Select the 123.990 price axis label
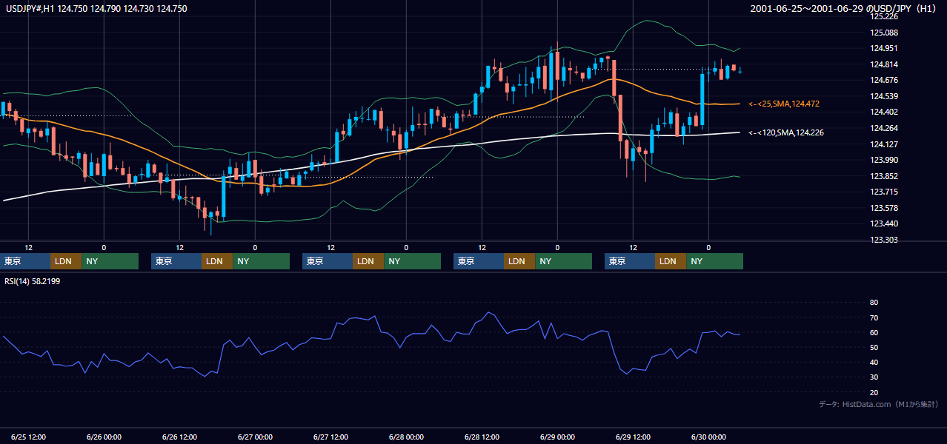This screenshot has height=444, width=947. pos(885,160)
